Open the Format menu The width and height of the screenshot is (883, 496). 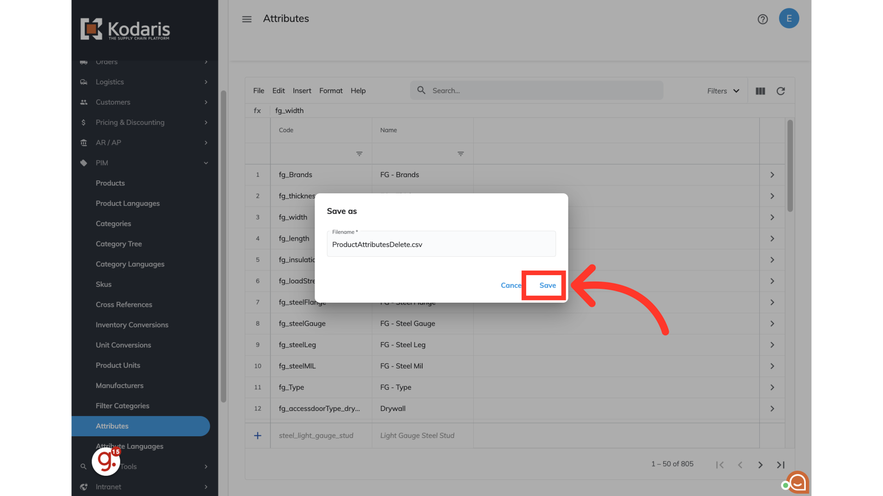point(331,91)
